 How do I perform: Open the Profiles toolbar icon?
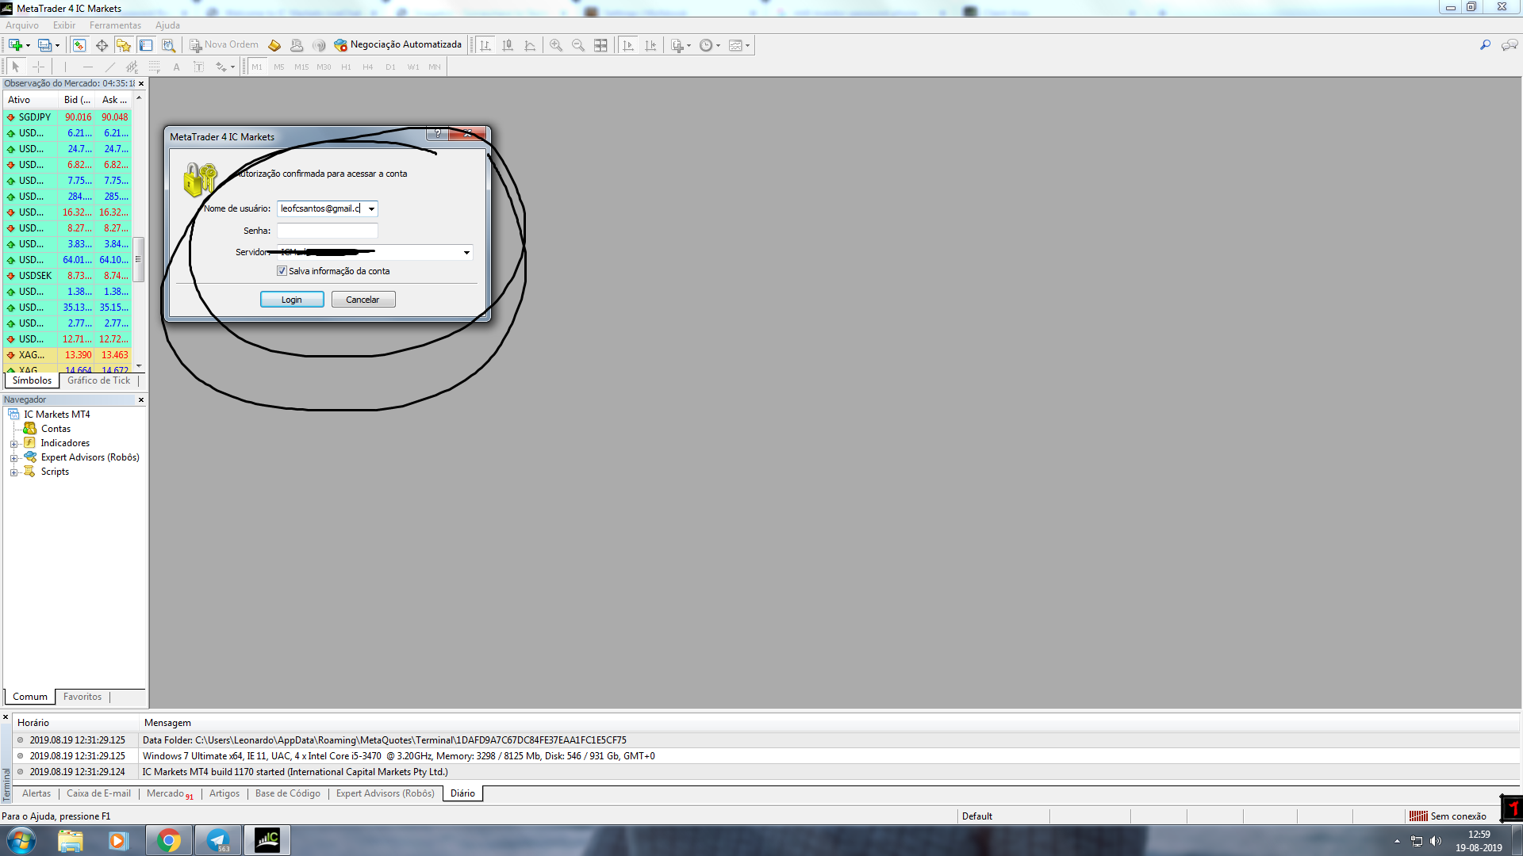click(45, 45)
